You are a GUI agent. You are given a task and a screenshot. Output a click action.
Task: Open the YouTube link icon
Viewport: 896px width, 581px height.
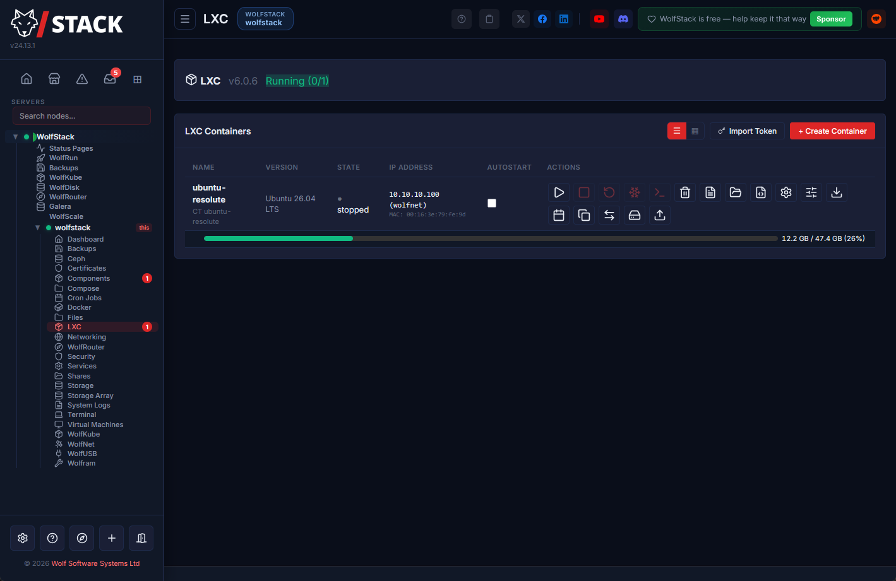coord(599,19)
